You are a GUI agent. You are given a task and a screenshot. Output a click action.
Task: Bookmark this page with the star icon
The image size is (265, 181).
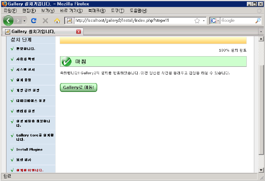(197, 21)
